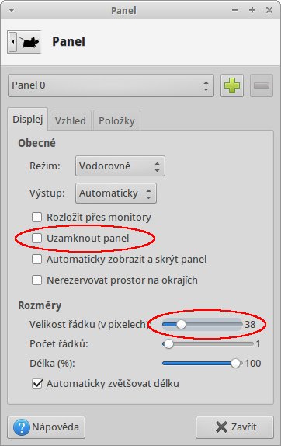Check Uzamknout panel option
Screen dimensions: 281x446
click(37, 238)
